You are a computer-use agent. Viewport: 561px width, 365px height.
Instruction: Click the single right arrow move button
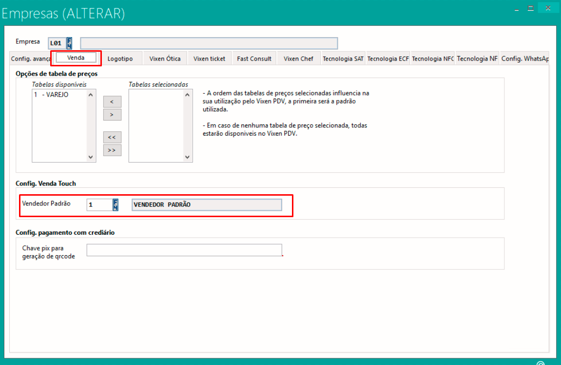point(112,115)
